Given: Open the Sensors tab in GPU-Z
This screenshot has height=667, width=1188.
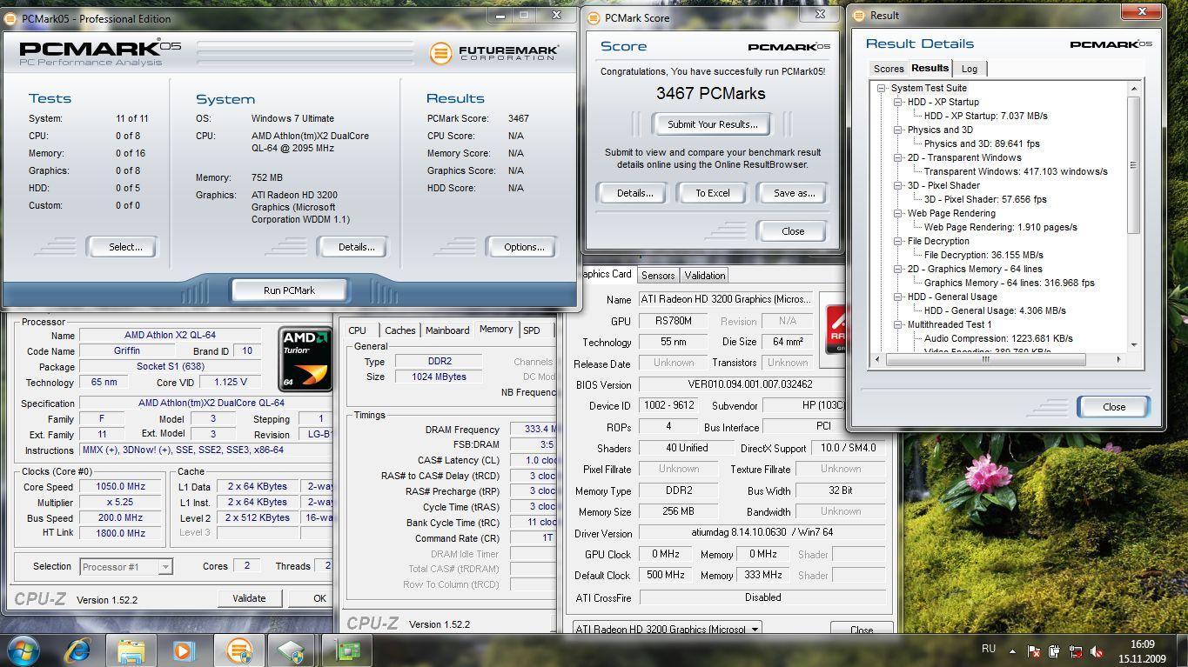Looking at the screenshot, I should tap(658, 276).
